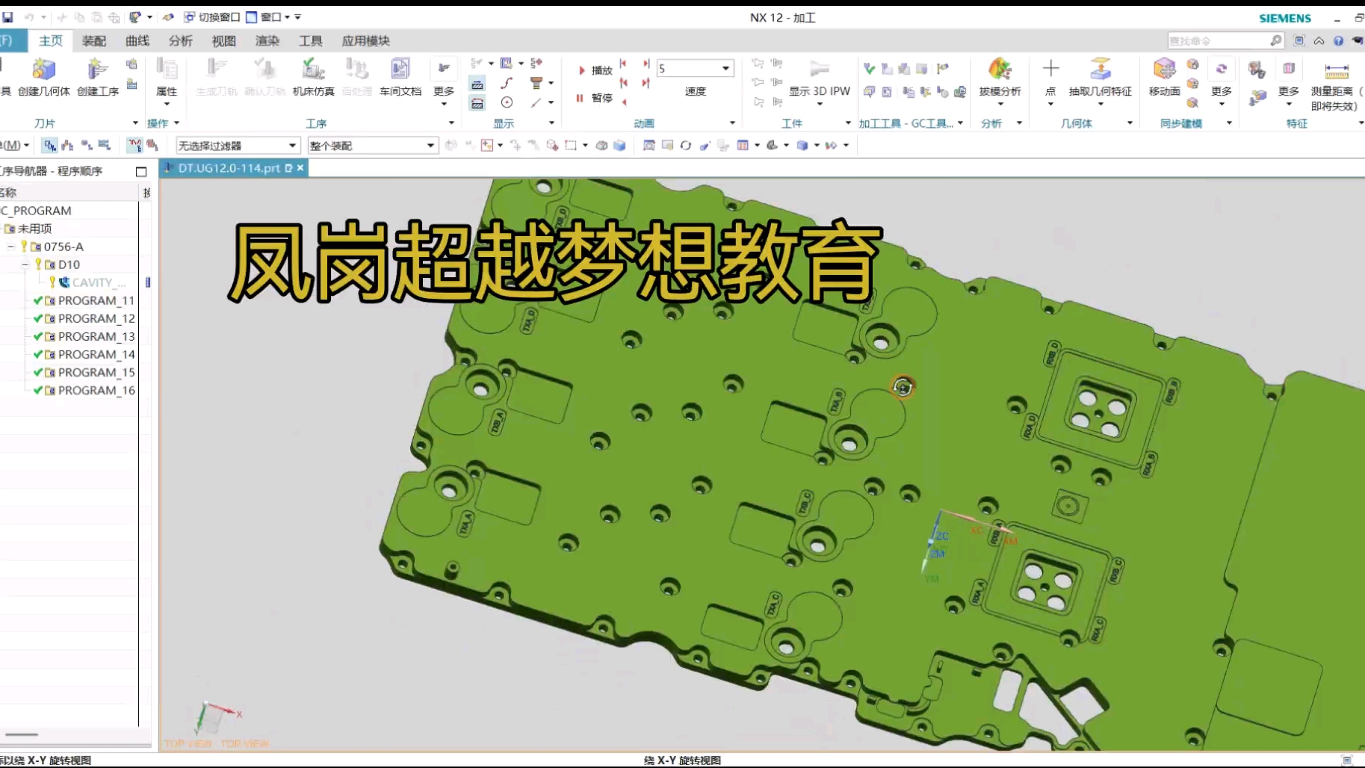Click the 属性 (Properties) icon
This screenshot has height=768, width=1365.
pos(166,69)
